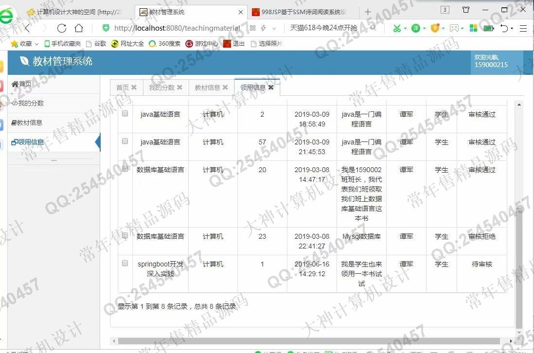Image resolution: width=534 pixels, height=353 pixels.
Task: Click the 教材管理系统 leaf logo
Action: 24,61
